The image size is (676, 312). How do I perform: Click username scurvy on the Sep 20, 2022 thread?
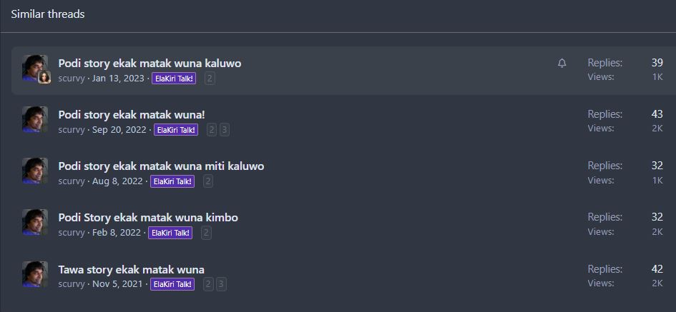(72, 130)
